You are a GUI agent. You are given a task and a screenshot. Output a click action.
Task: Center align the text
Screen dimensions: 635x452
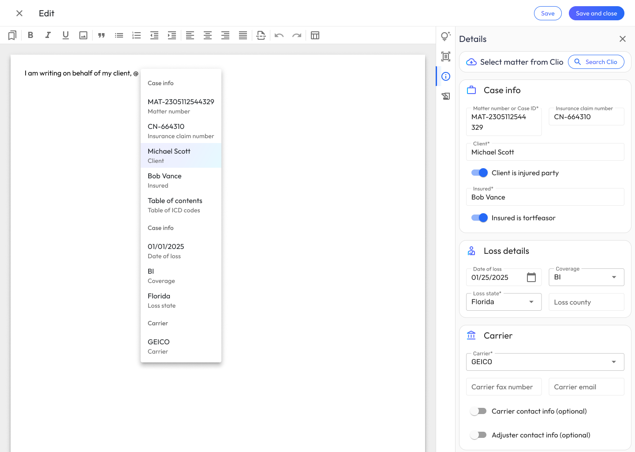pyautogui.click(x=208, y=35)
